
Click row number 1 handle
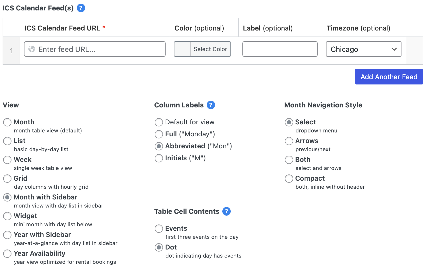[11, 51]
